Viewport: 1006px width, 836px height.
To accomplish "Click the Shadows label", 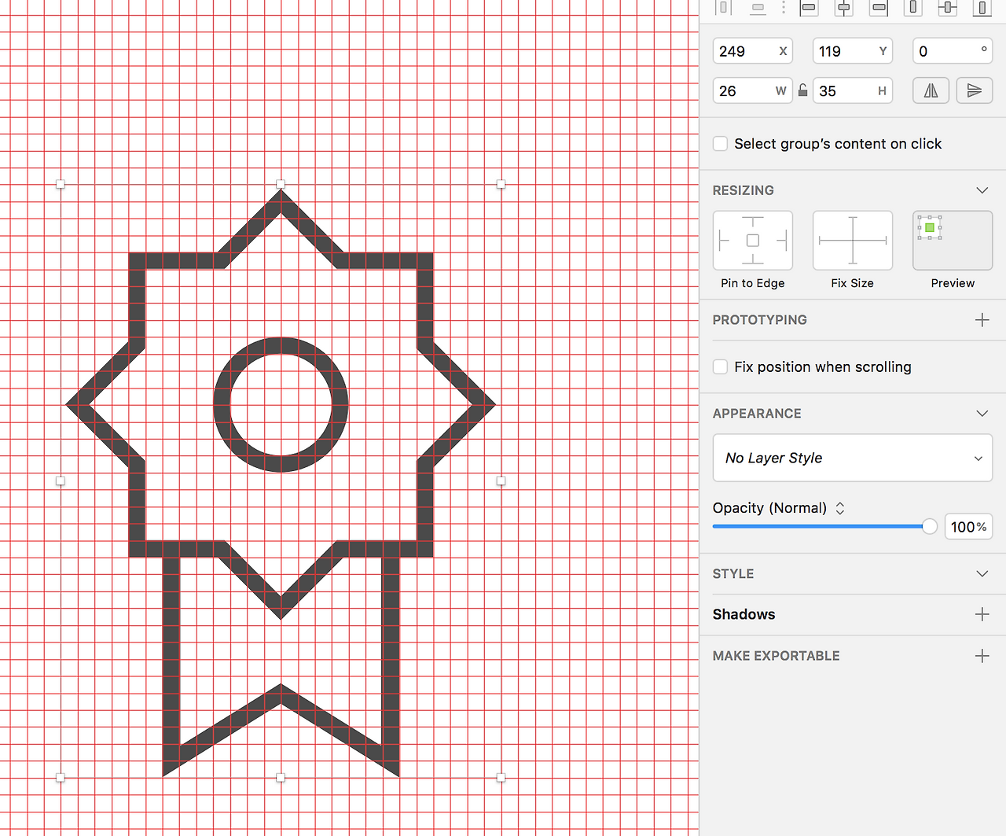I will 744,614.
